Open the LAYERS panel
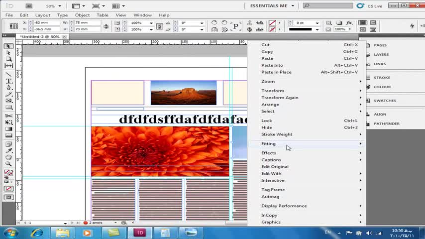425x239 pixels. (381, 55)
